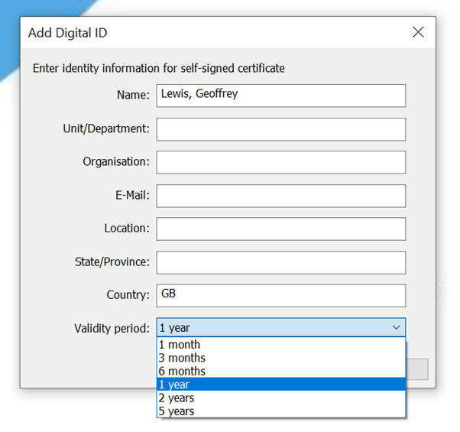Choose 2 years validity period
The width and height of the screenshot is (460, 432).
281,398
